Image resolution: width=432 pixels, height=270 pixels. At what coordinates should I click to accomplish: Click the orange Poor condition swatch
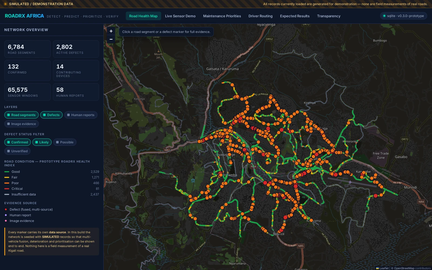coord(7,183)
